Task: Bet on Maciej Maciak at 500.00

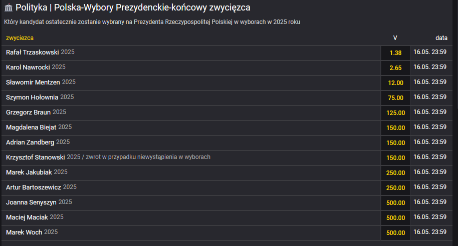Action: pos(395,217)
